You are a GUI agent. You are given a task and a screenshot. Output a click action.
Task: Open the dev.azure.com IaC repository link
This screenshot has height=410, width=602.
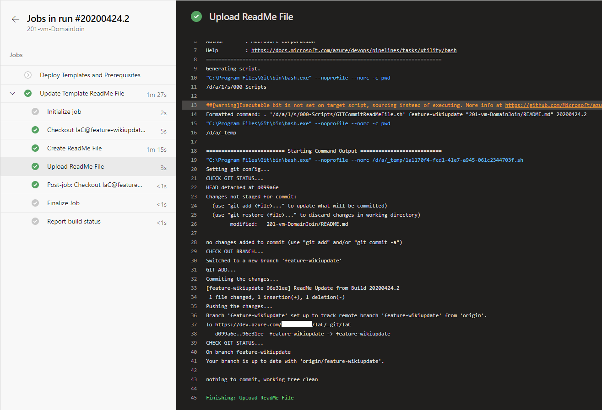[x=283, y=325]
